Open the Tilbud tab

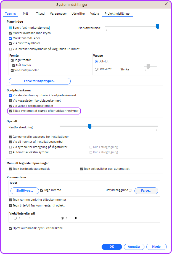point(40,14)
